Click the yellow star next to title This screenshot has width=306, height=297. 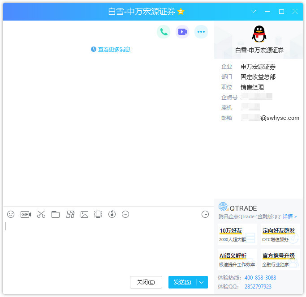click(x=181, y=12)
